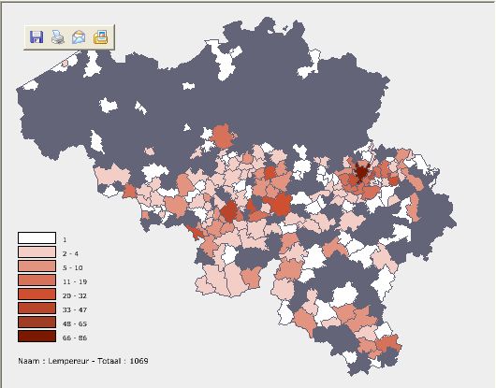Click the total count 1069
This screenshot has width=496, height=388.
[139, 361]
